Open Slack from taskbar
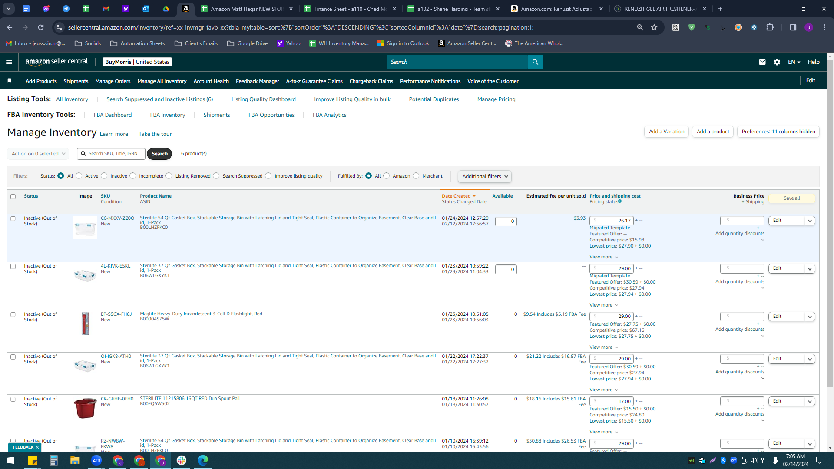This screenshot has height=469, width=834. 182,460
